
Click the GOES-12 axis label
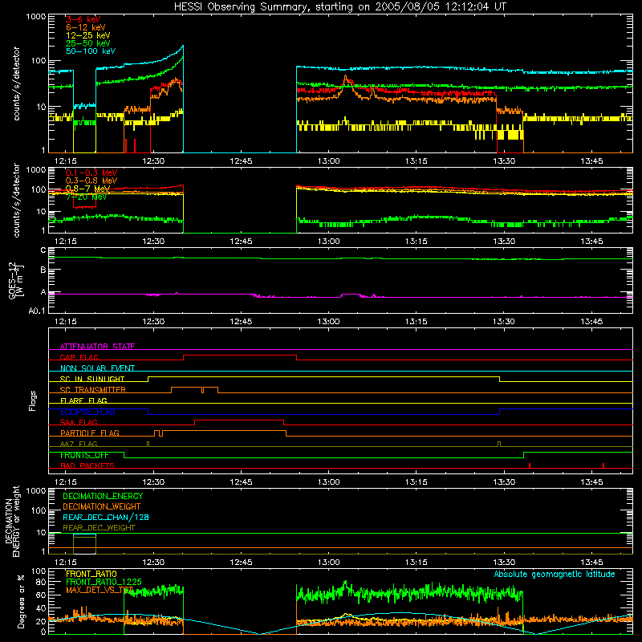(16, 280)
